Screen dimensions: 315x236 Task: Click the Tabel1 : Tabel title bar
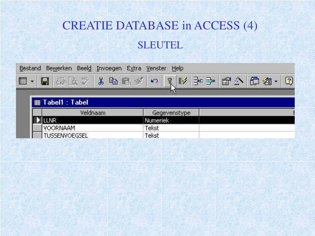coord(163,102)
